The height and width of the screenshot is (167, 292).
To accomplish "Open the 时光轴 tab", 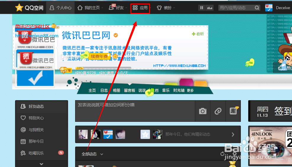I will click(179, 90).
